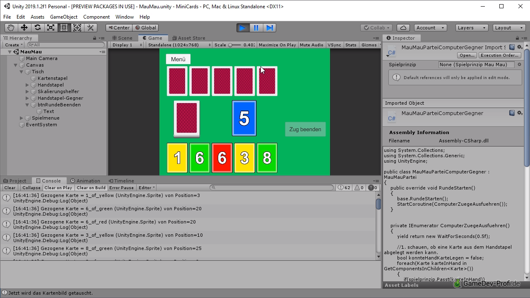This screenshot has height=298, width=530.
Task: Click the Zug beenden button
Action: pos(305,129)
